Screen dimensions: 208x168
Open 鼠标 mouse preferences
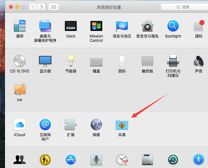(122, 61)
